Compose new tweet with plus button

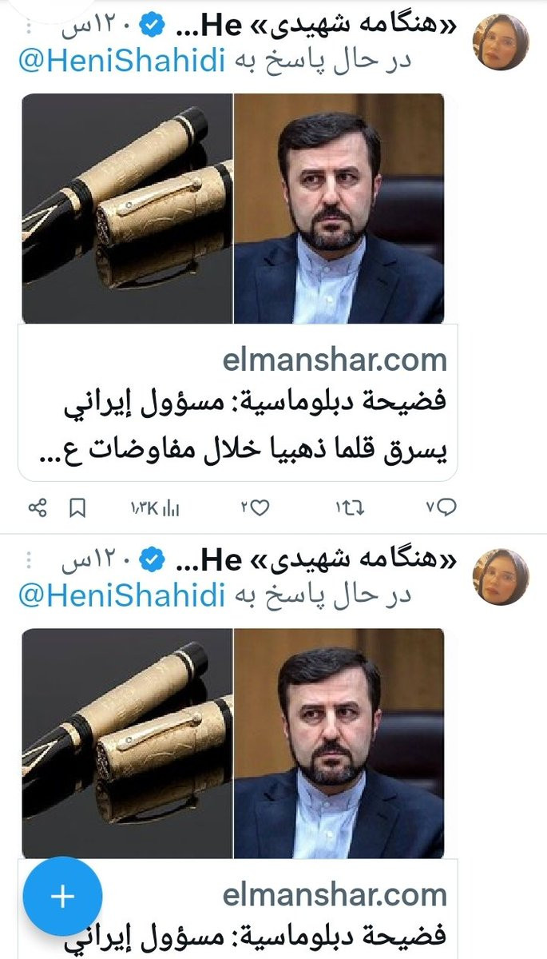tap(62, 897)
